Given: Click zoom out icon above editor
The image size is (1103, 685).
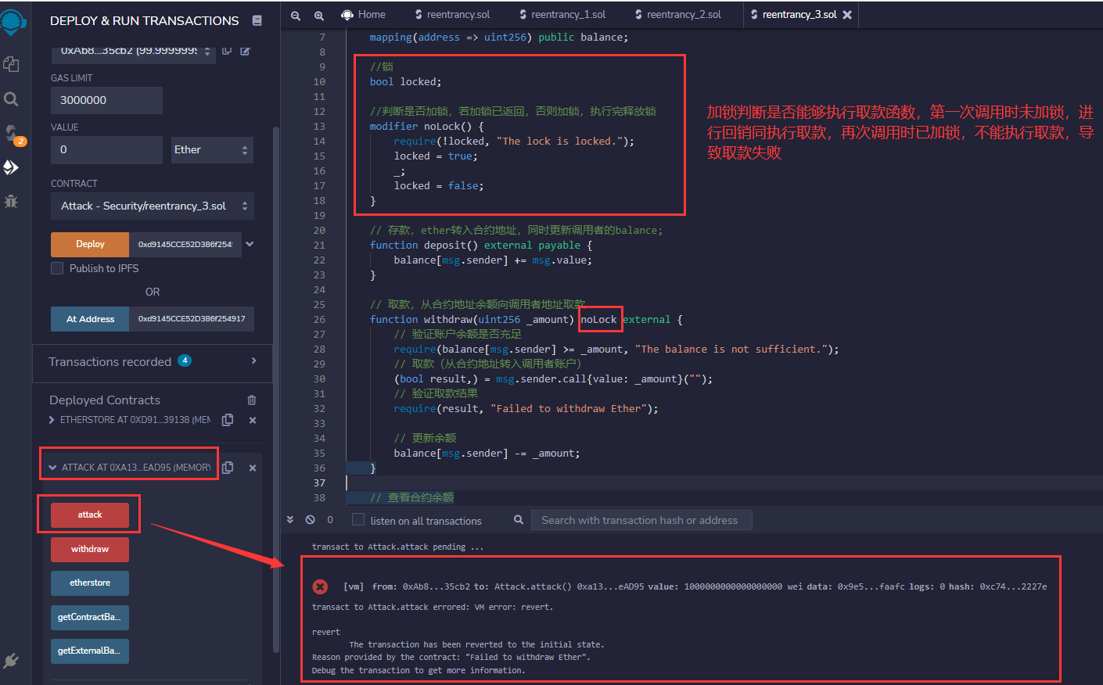Looking at the screenshot, I should (x=296, y=15).
